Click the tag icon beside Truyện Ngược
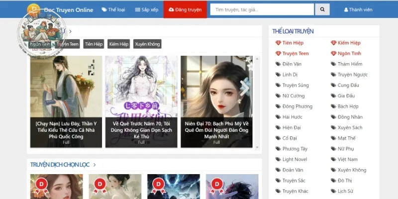 (333, 75)
